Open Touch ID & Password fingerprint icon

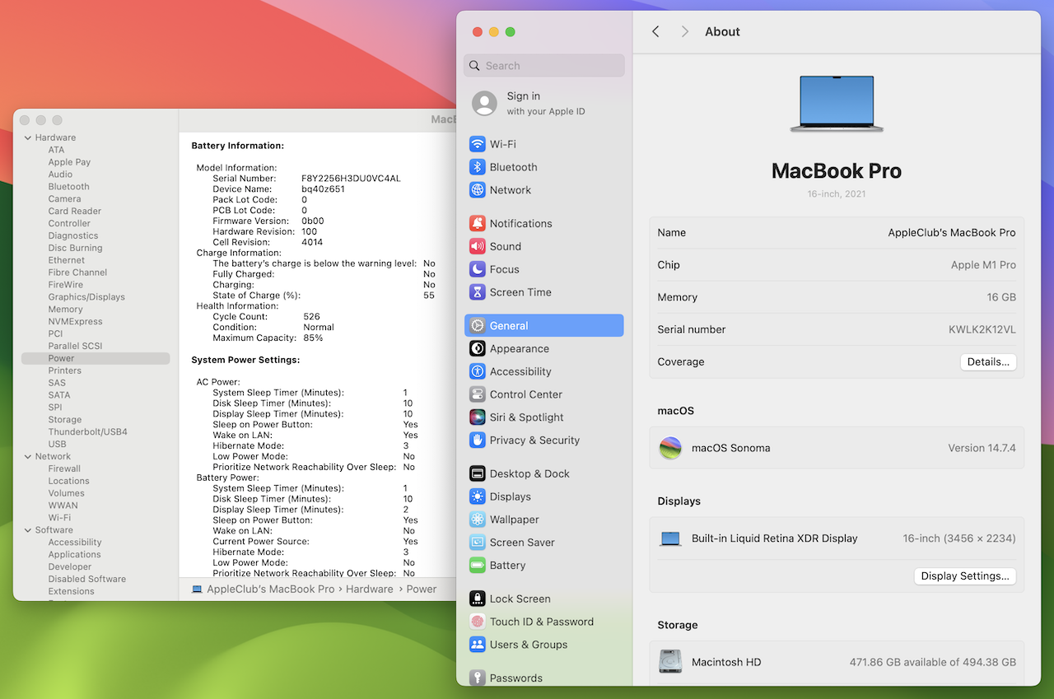[x=478, y=622]
